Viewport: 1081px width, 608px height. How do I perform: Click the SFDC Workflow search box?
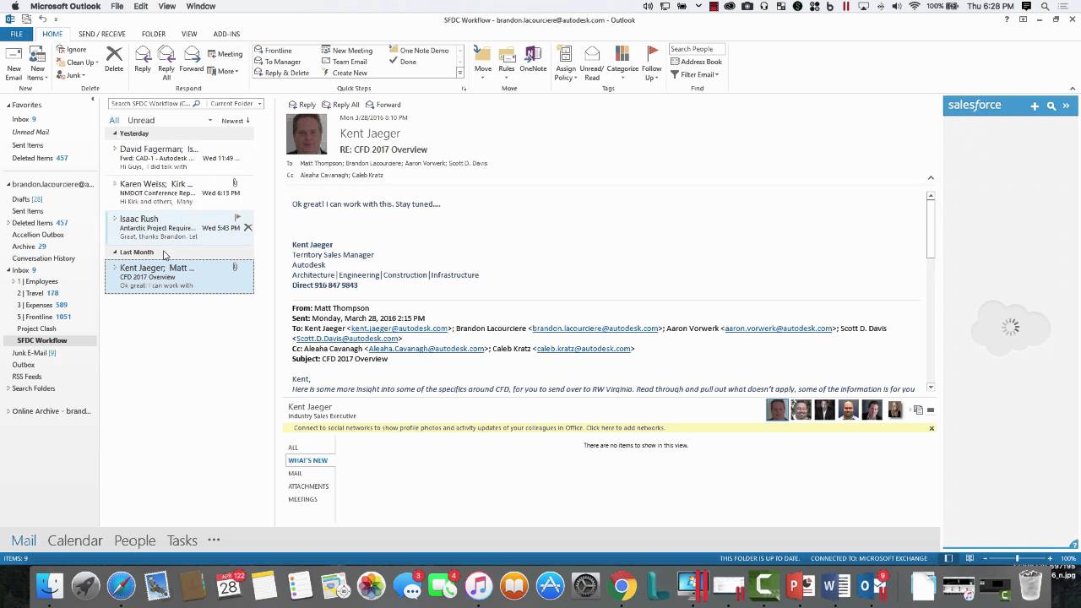pos(155,103)
